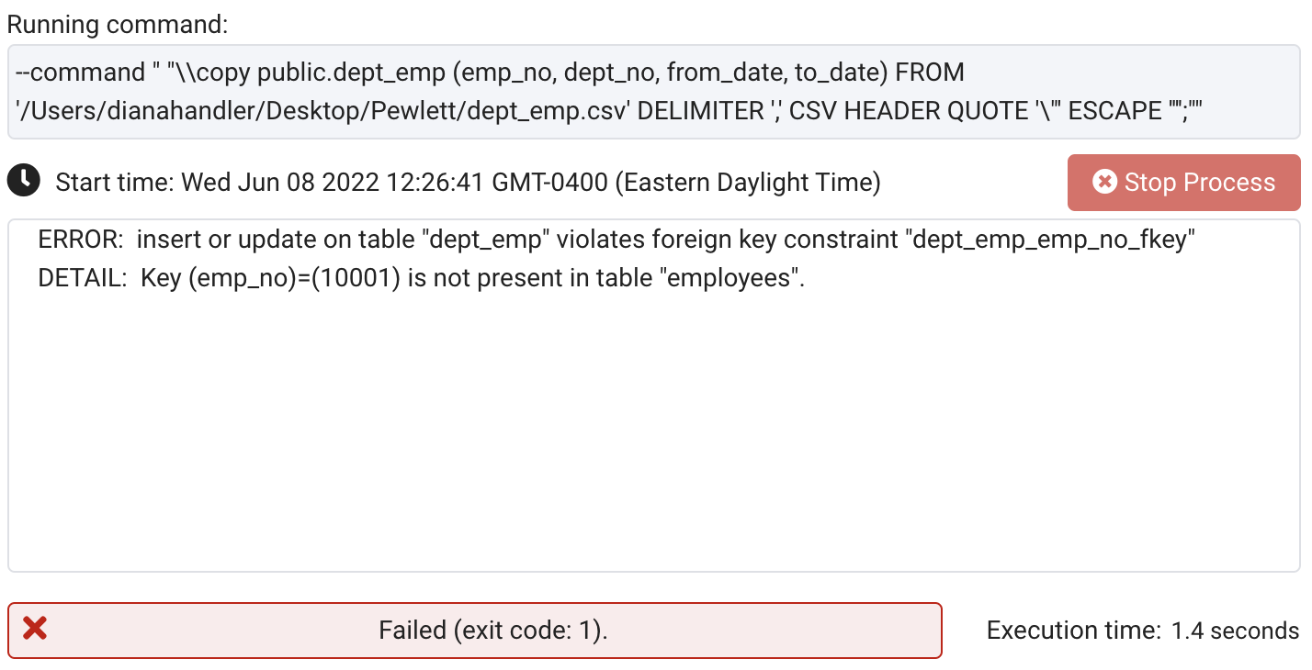Image resolution: width=1312 pixels, height=670 pixels.
Task: Click the error X mark next to Failed status
Action: (x=34, y=630)
